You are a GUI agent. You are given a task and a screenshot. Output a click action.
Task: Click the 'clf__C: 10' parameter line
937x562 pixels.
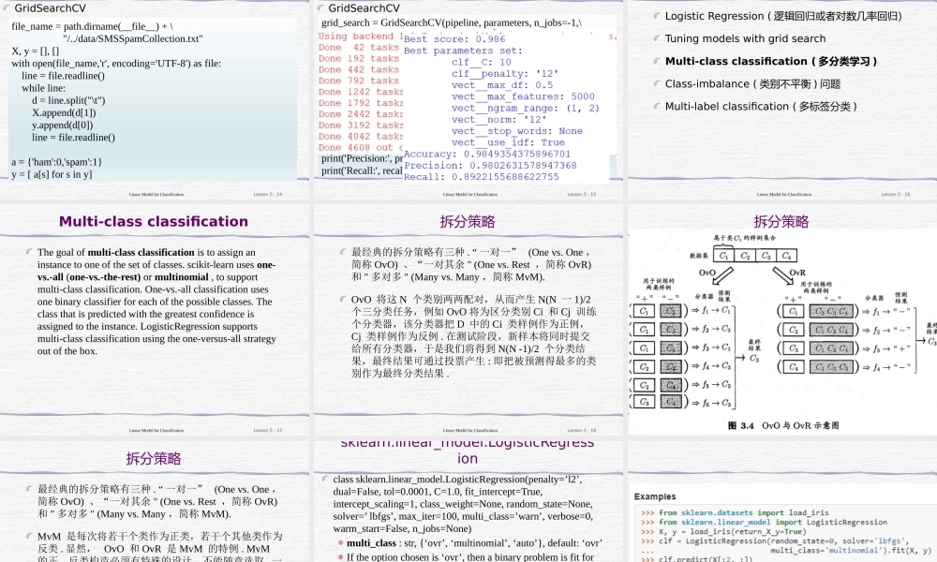point(481,62)
